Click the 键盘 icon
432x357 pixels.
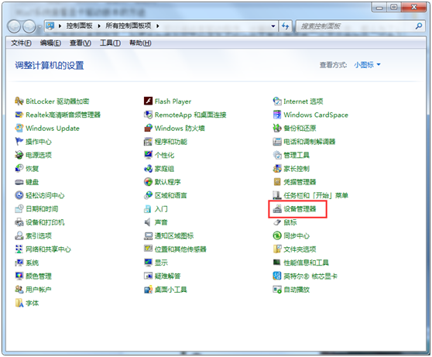pyautogui.click(x=19, y=182)
